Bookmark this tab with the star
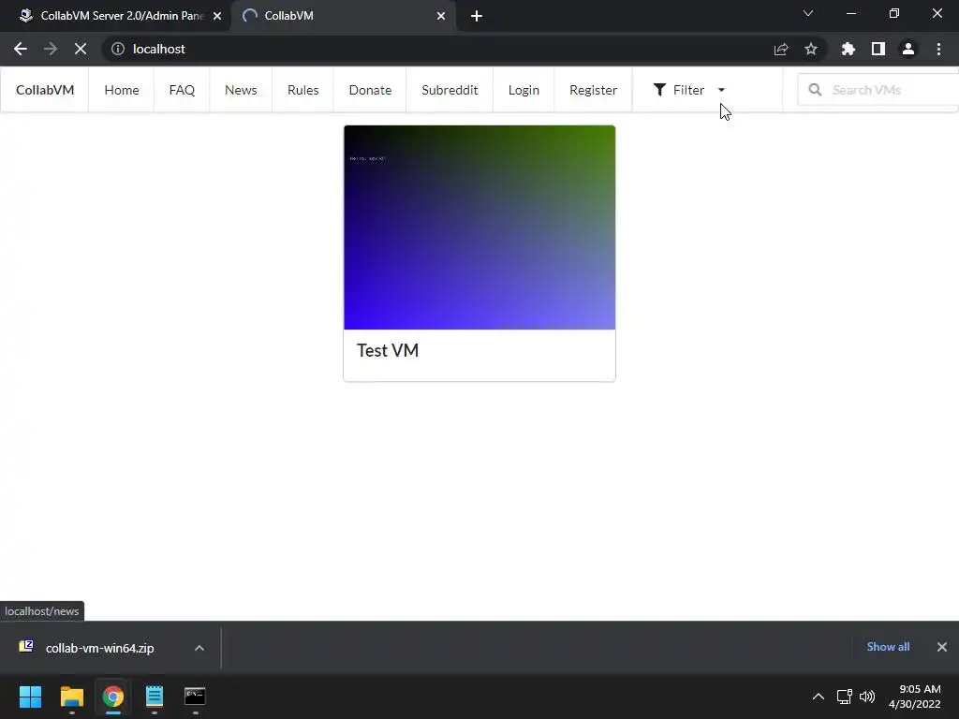The width and height of the screenshot is (959, 719). [x=811, y=49]
